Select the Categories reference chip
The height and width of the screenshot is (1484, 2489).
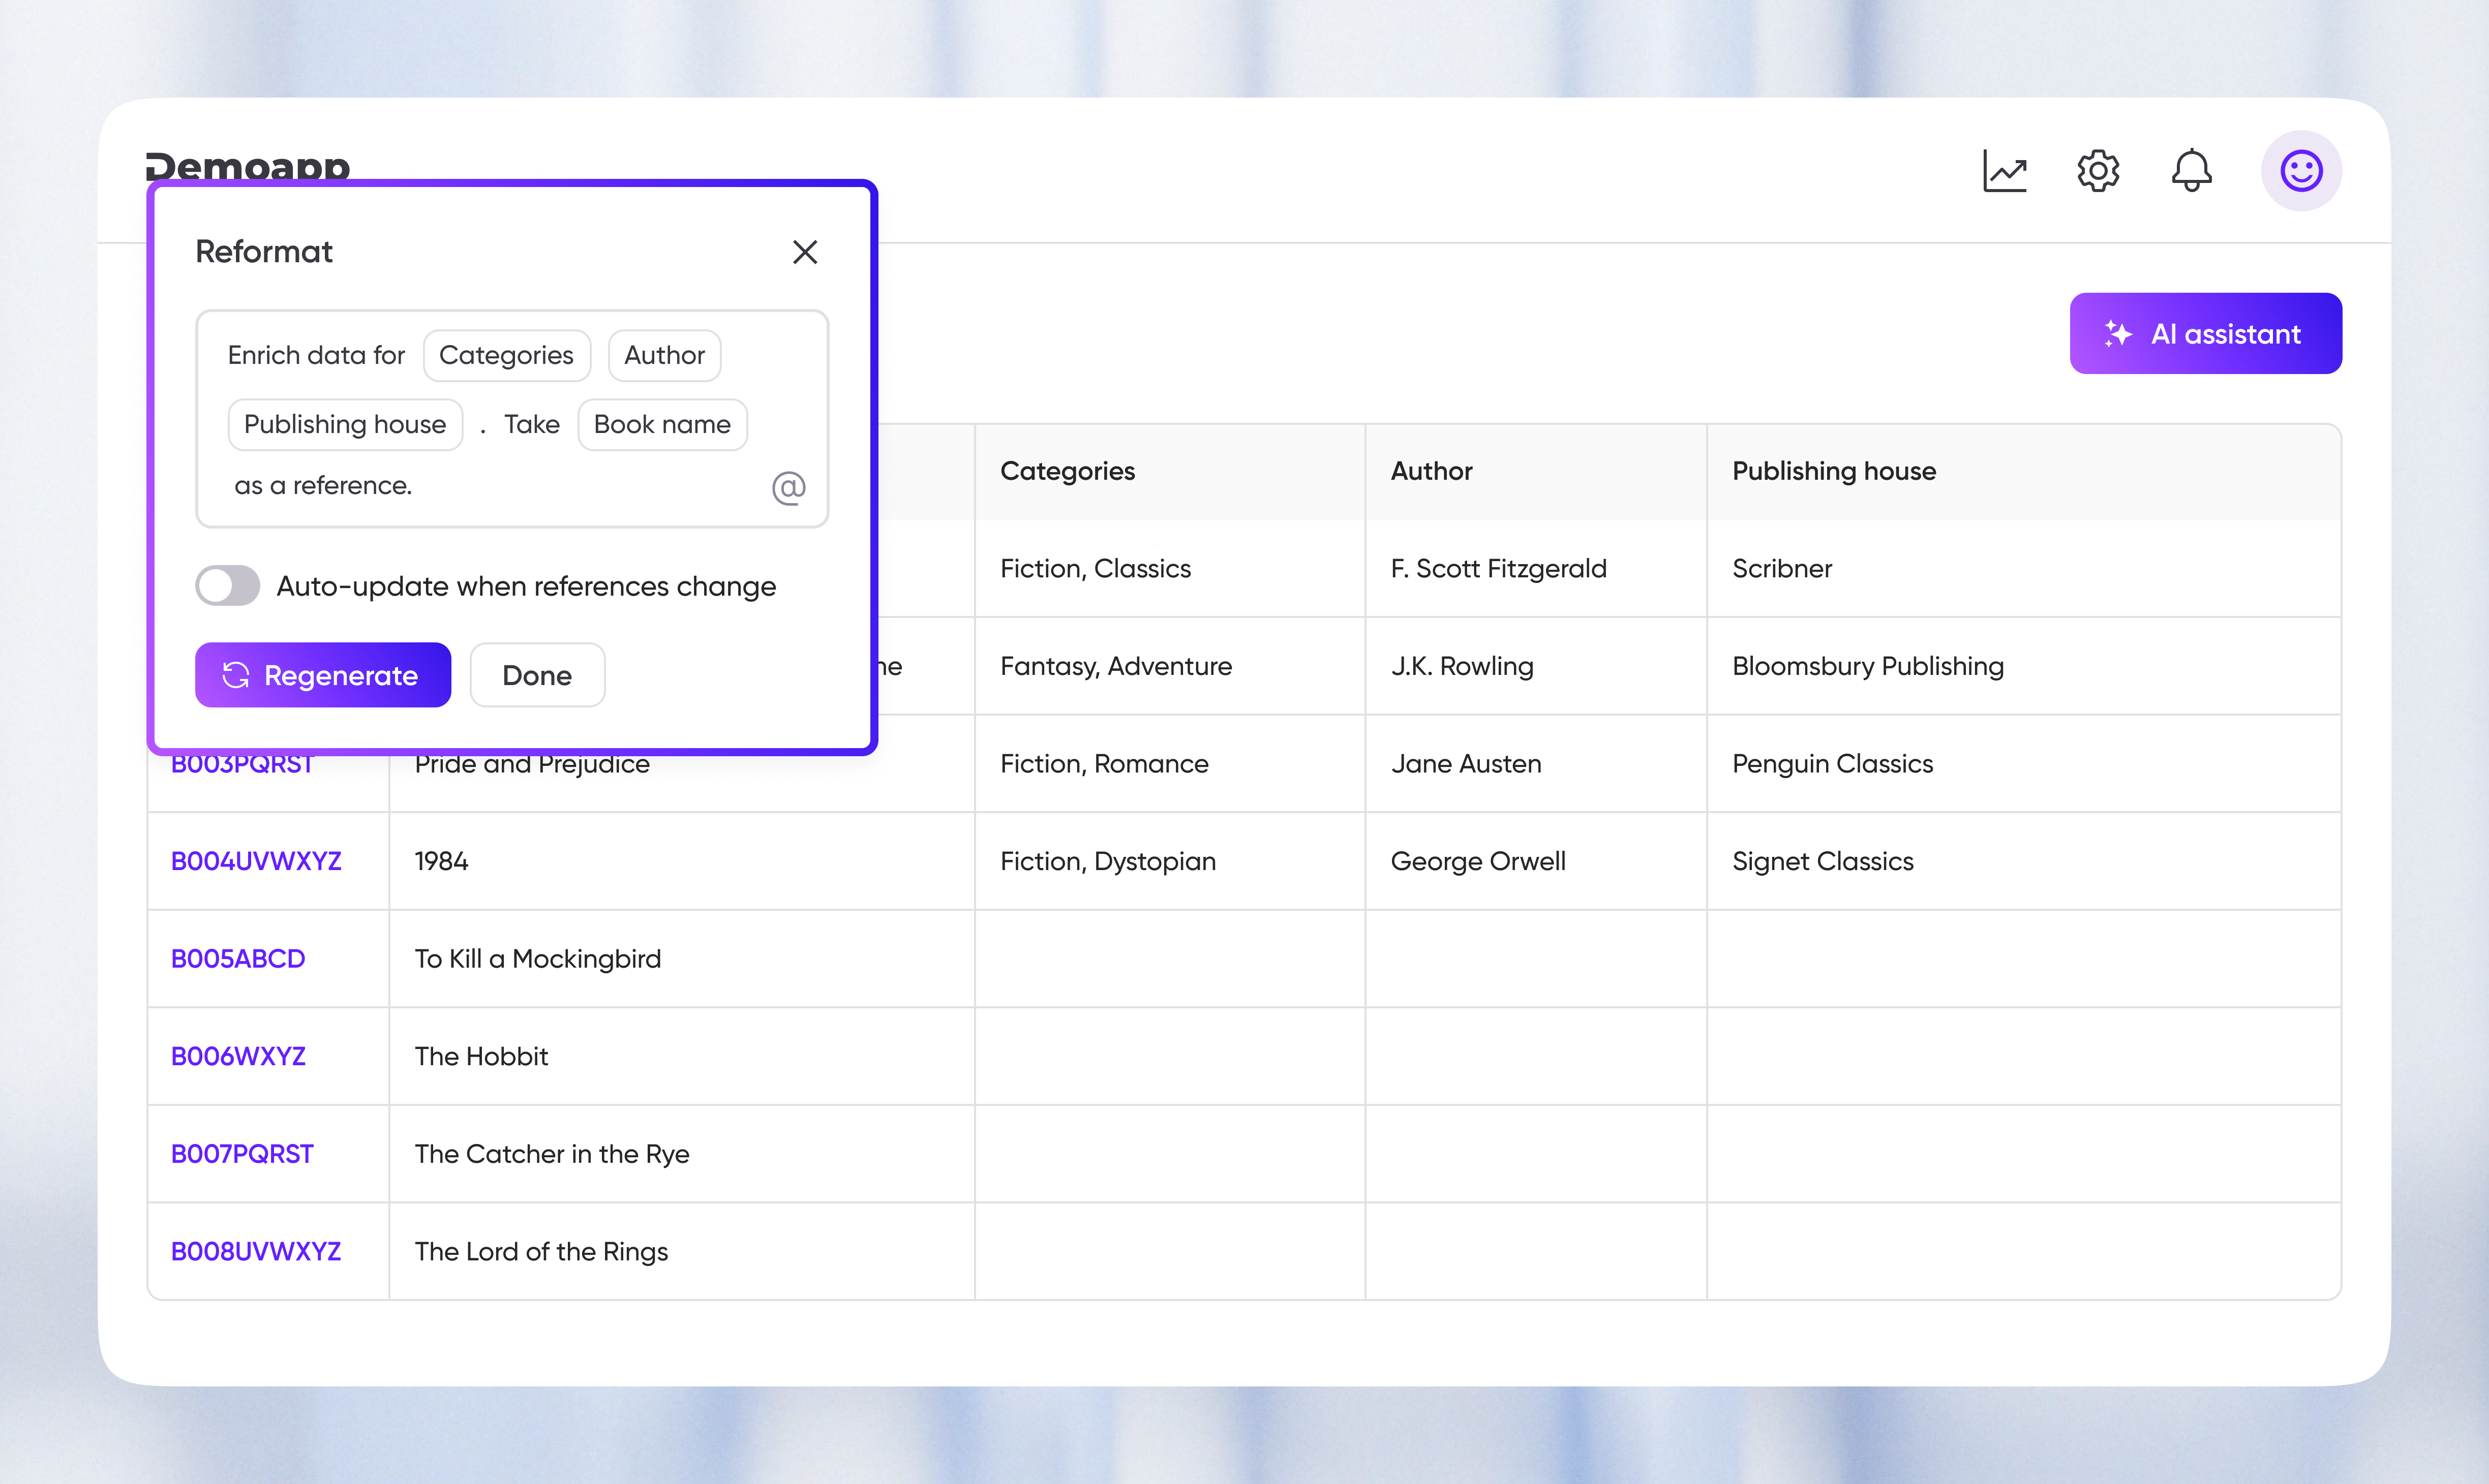pos(506,355)
